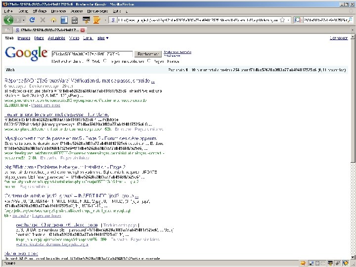
Task: Open the Fichier menu
Action: tap(8, 11)
